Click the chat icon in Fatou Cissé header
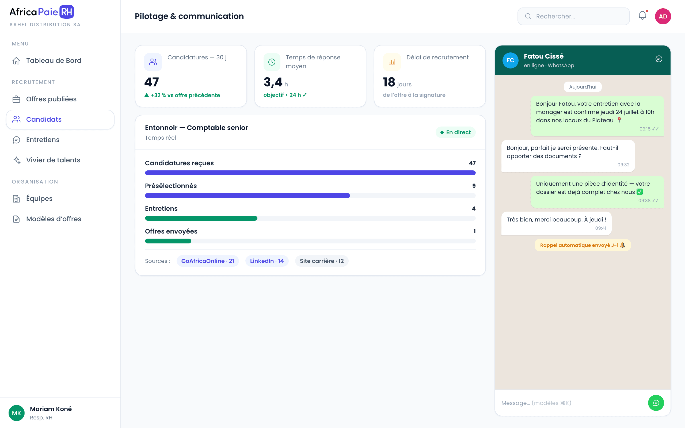685x428 pixels. pyautogui.click(x=659, y=59)
